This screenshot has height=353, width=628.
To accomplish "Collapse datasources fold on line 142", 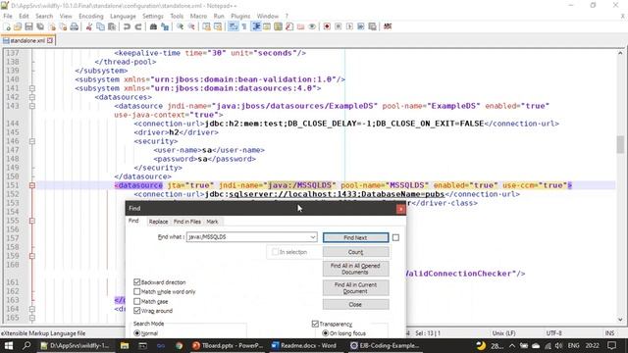I will [x=32, y=97].
